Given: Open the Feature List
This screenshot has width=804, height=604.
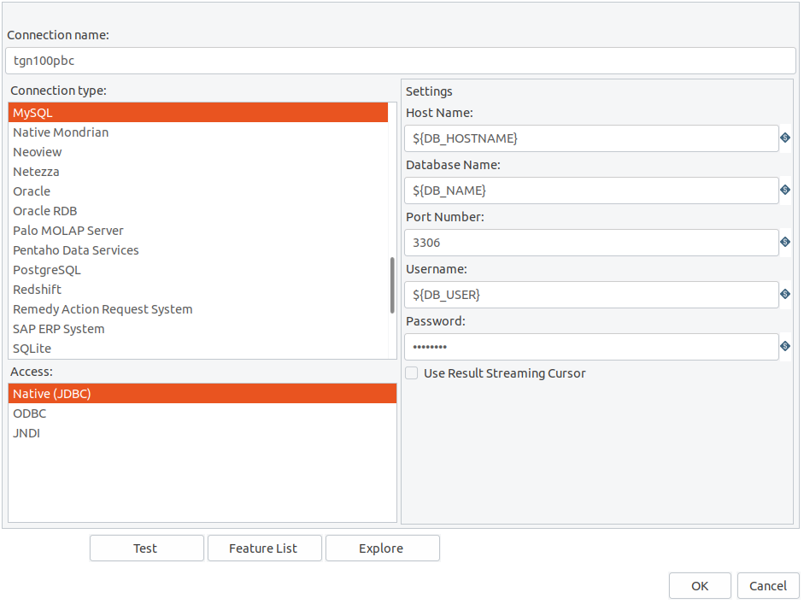Looking at the screenshot, I should pyautogui.click(x=265, y=548).
